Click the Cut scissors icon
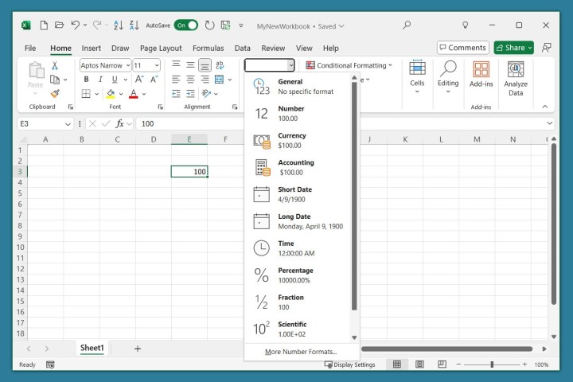Viewport: 573px width, 382px height. 55,65
